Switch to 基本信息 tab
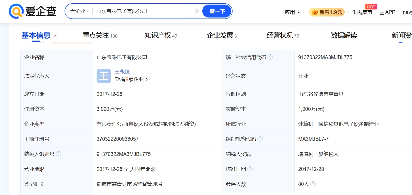412x195 pixels. (39, 35)
